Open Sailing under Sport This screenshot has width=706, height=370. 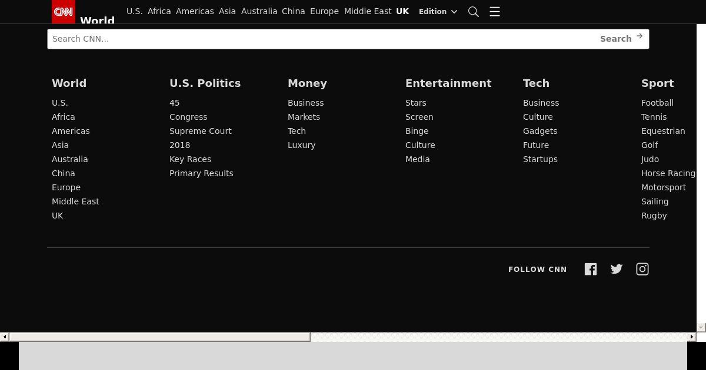[655, 201]
